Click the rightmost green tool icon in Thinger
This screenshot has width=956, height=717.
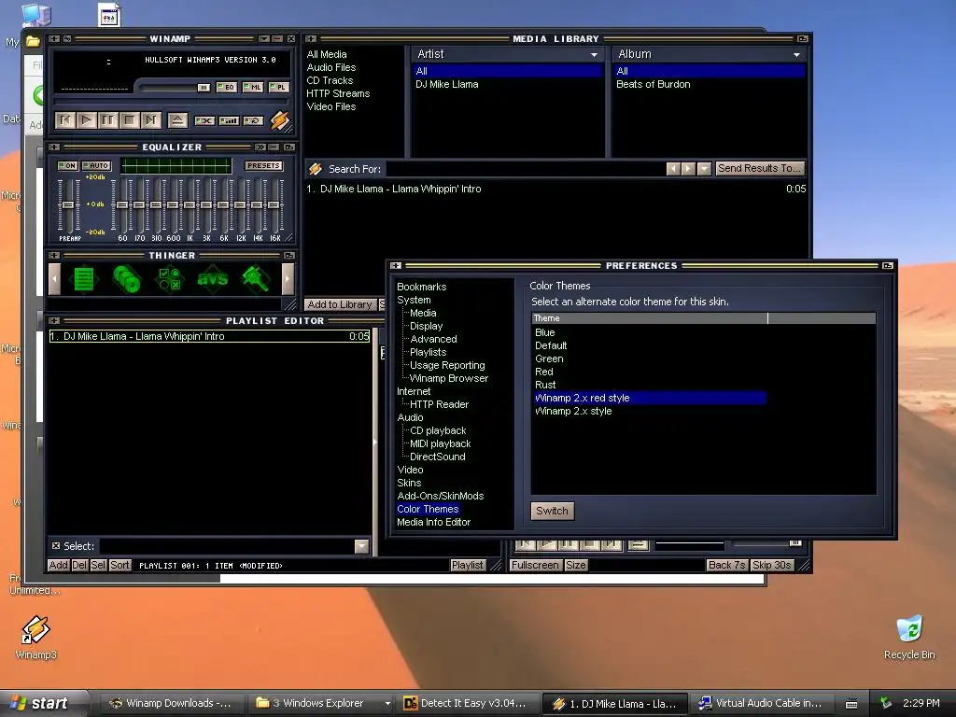click(x=256, y=279)
